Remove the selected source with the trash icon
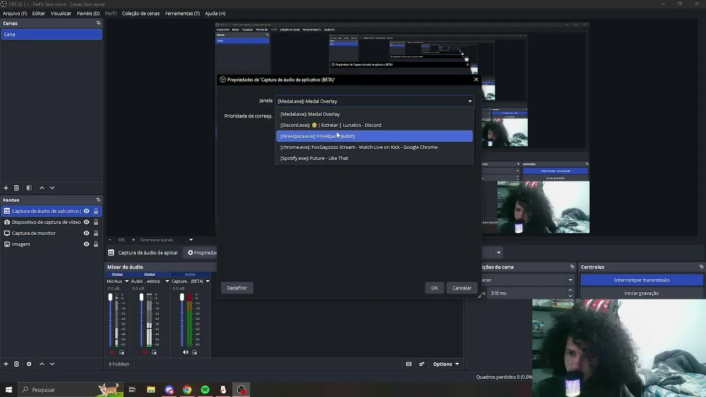The image size is (706, 397). click(17, 364)
